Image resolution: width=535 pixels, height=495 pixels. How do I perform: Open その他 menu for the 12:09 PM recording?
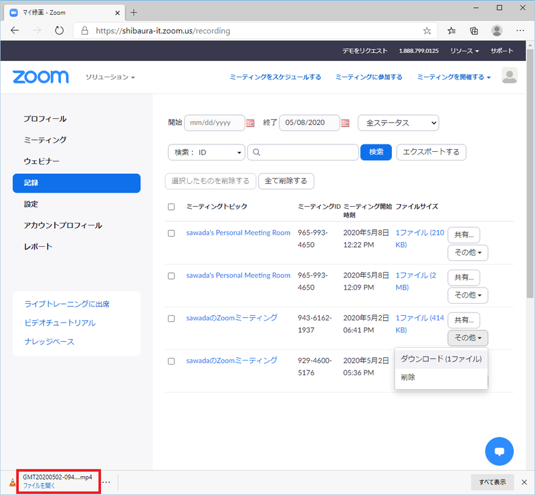point(467,295)
